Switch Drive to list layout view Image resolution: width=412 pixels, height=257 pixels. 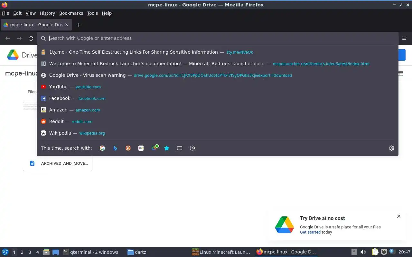coord(401,73)
